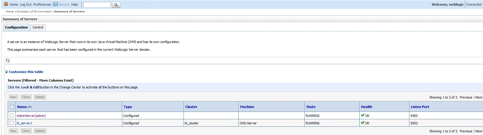This screenshot has width=483, height=135.
Task: Sort table by Listen Port column
Action: 420,107
